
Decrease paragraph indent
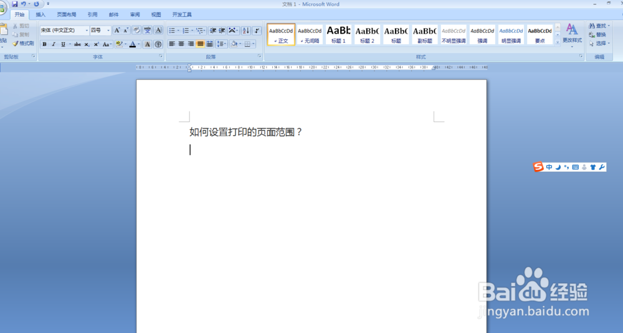pyautogui.click(x=213, y=30)
